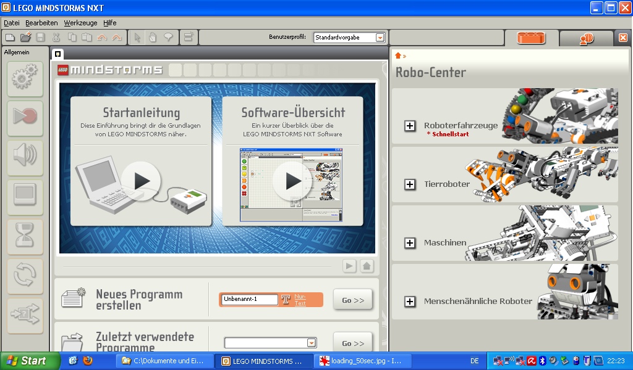The height and width of the screenshot is (370, 633).
Task: Play the Startanleitung introduction video
Action: 141,181
